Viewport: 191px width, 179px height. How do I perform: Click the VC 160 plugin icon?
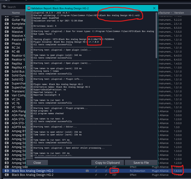click(x=7, y=107)
